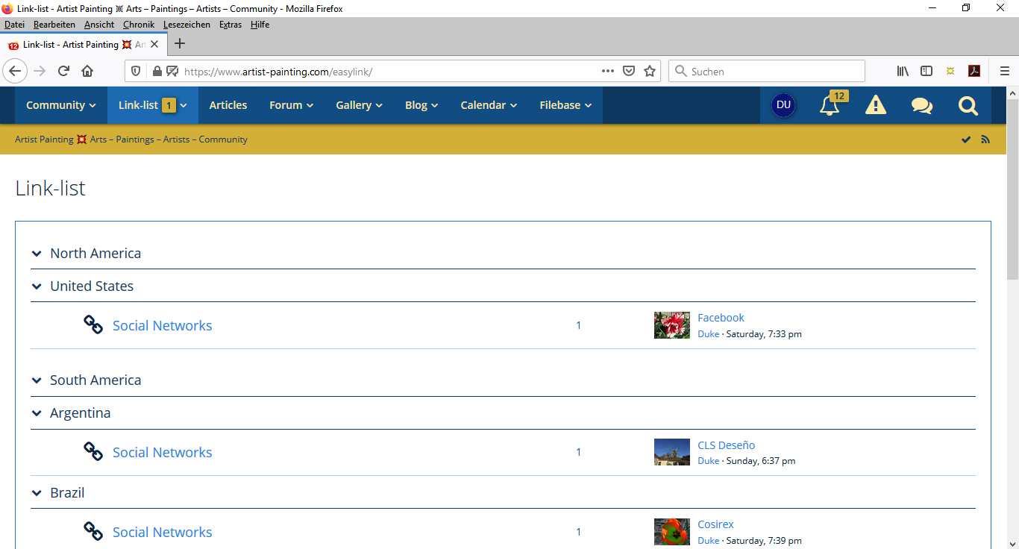Collapse the Argentina category
The height and width of the screenshot is (549, 1019).
(x=37, y=413)
